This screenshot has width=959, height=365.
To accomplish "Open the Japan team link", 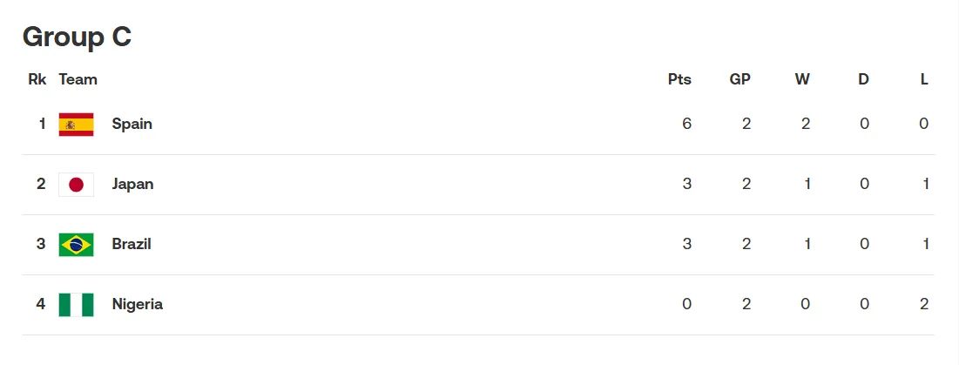I will [132, 184].
